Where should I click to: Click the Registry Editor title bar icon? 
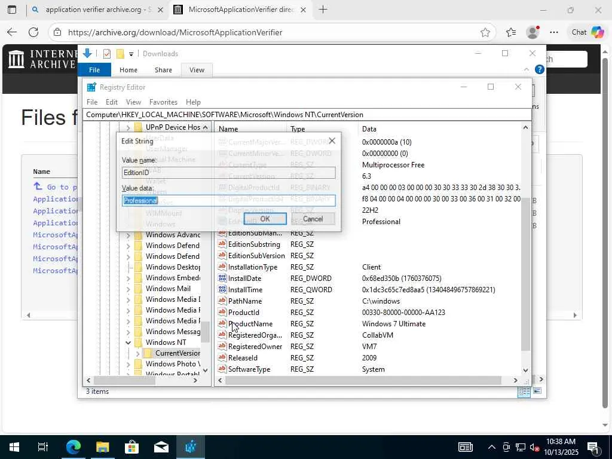pos(91,87)
